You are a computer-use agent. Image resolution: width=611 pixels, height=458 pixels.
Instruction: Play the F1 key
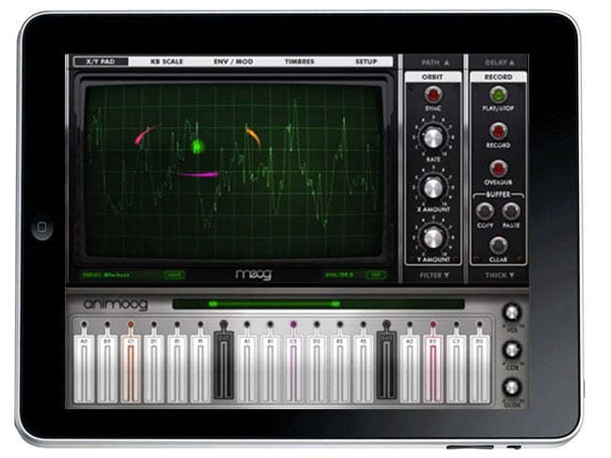(200, 368)
